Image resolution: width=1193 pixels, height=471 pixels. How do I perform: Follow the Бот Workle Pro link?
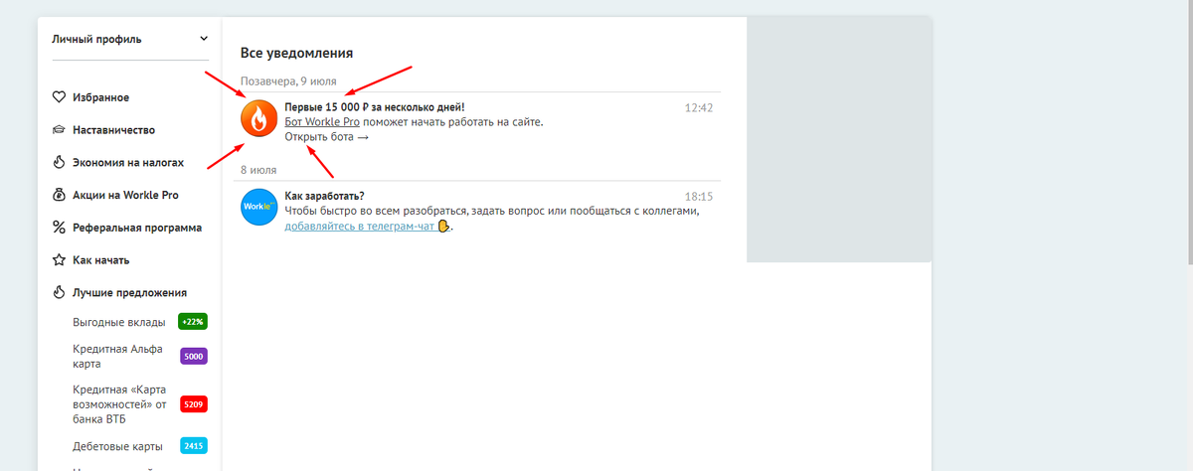point(322,121)
